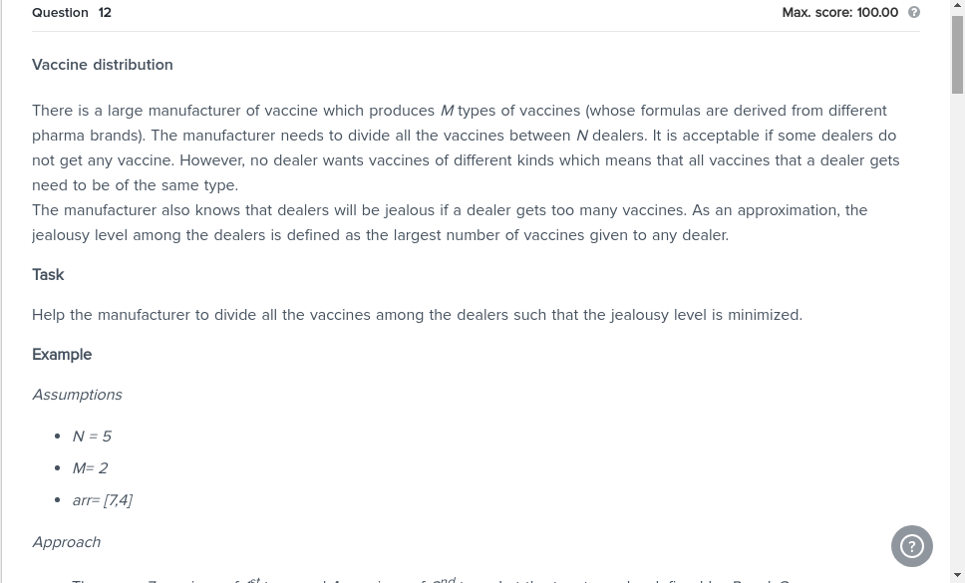
Task: Click the line starting 'There is a large manufacturer'
Action: [460, 111]
